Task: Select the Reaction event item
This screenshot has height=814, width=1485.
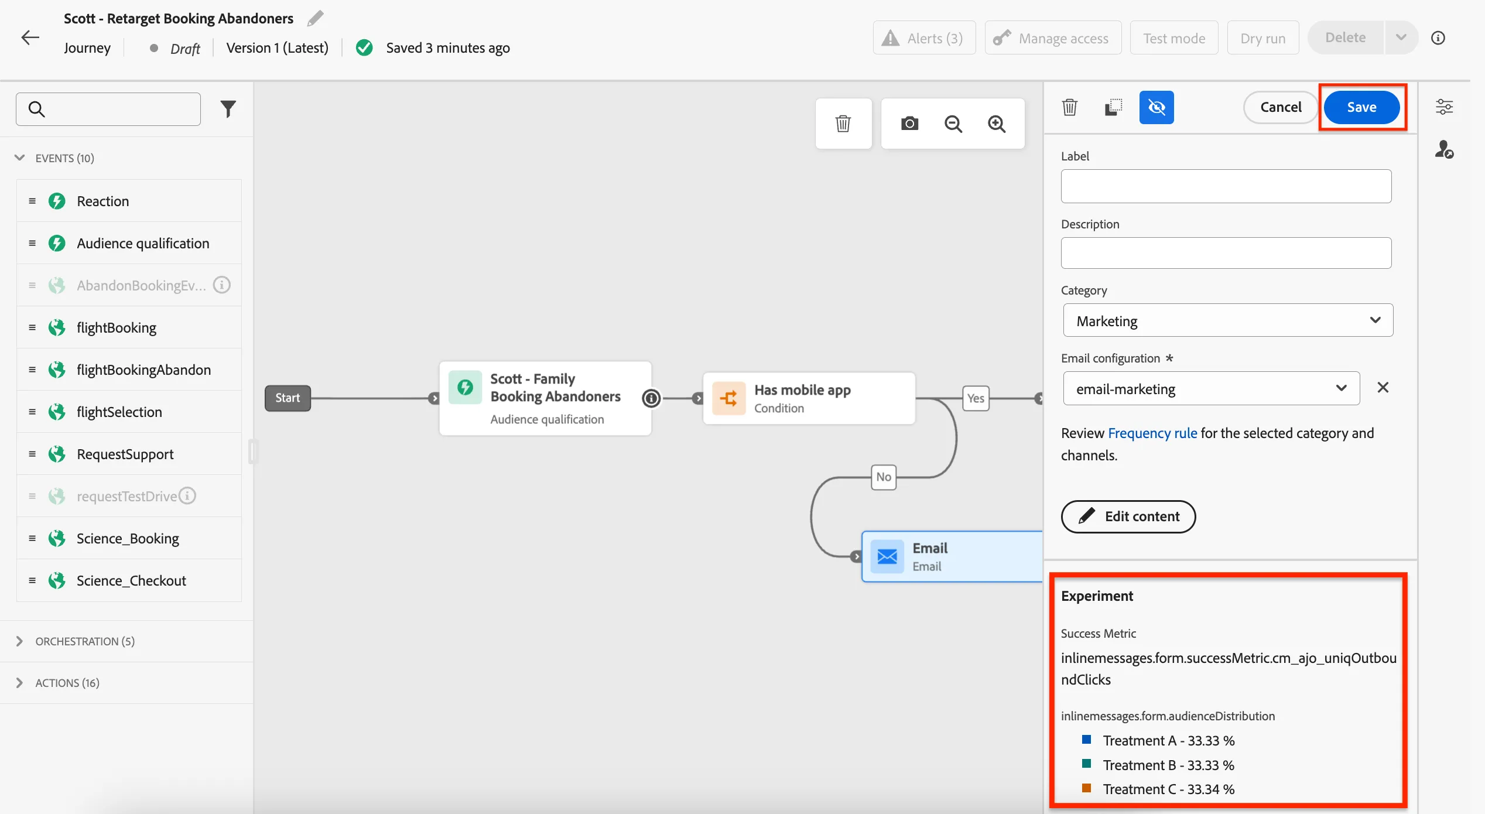Action: [129, 201]
